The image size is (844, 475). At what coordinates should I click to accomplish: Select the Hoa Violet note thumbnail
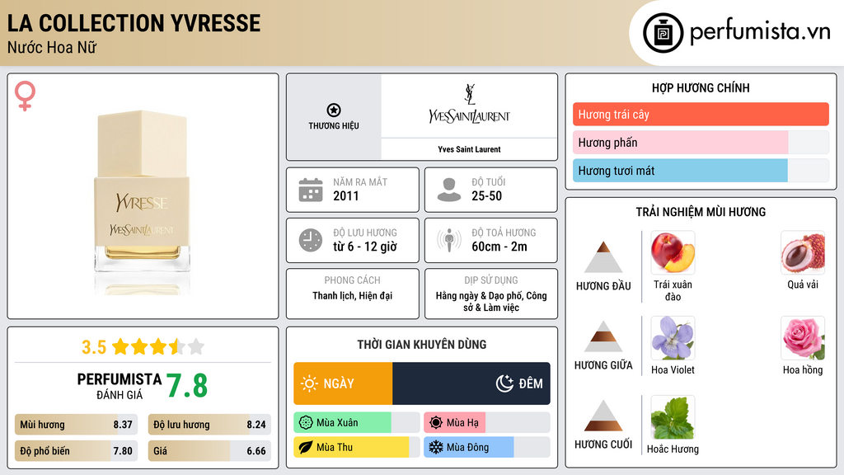tap(673, 338)
